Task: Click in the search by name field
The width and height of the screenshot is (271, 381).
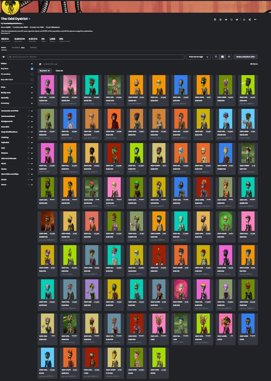Action: [96, 57]
